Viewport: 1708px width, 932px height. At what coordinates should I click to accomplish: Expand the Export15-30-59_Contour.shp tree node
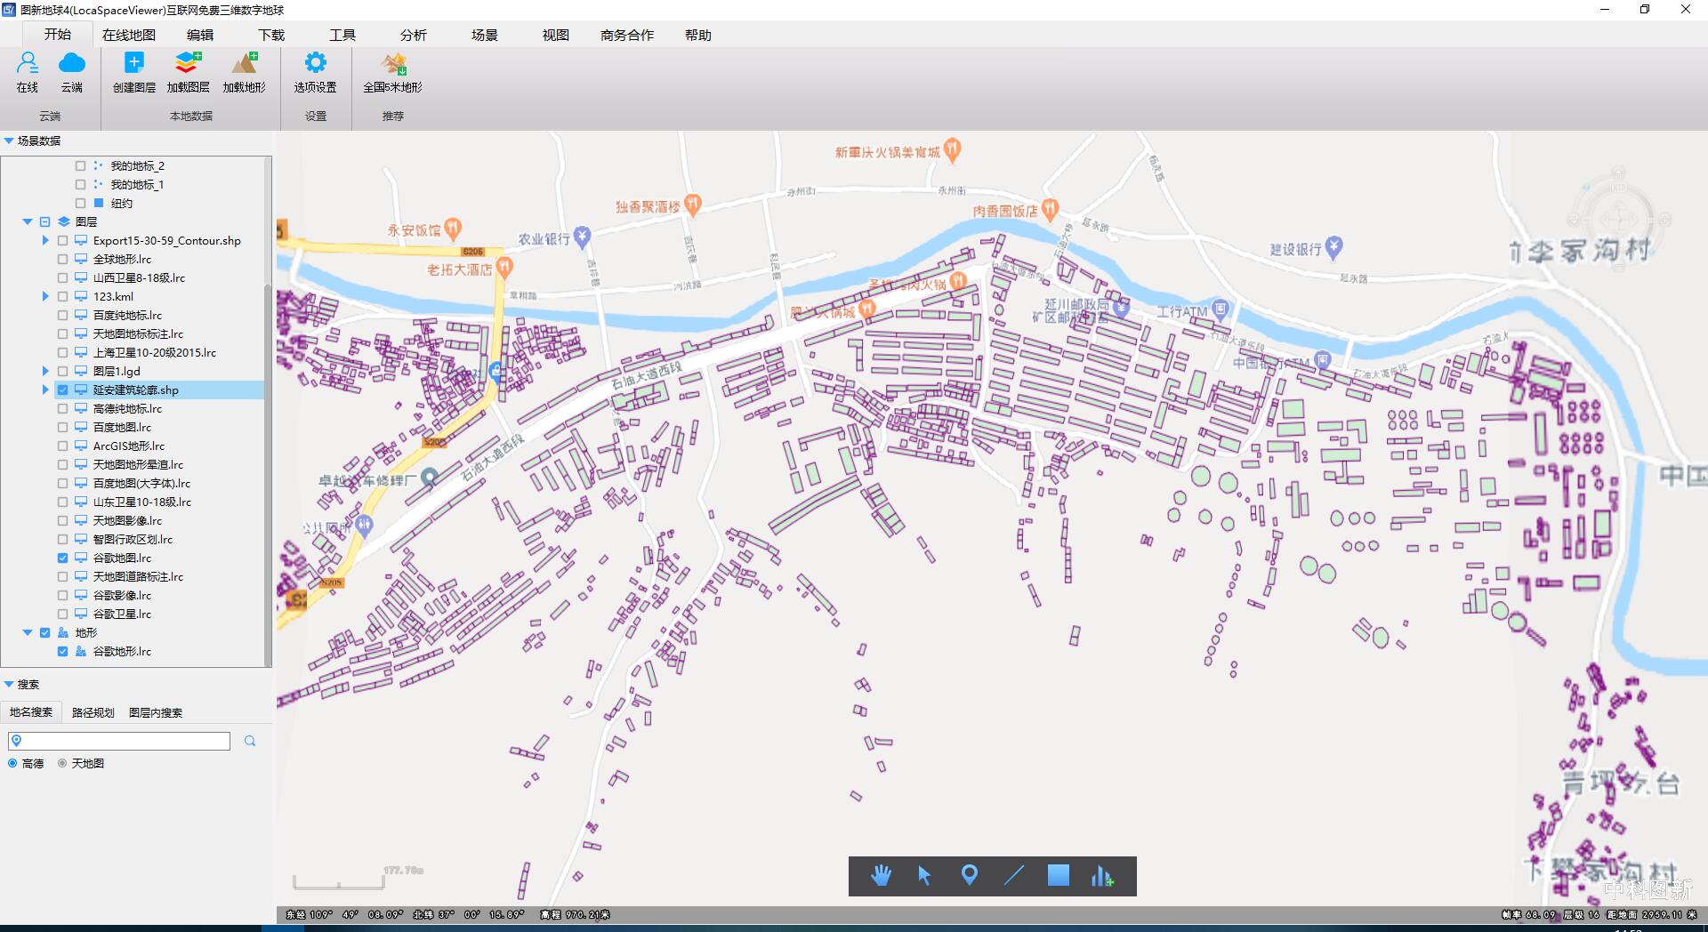[x=45, y=241]
